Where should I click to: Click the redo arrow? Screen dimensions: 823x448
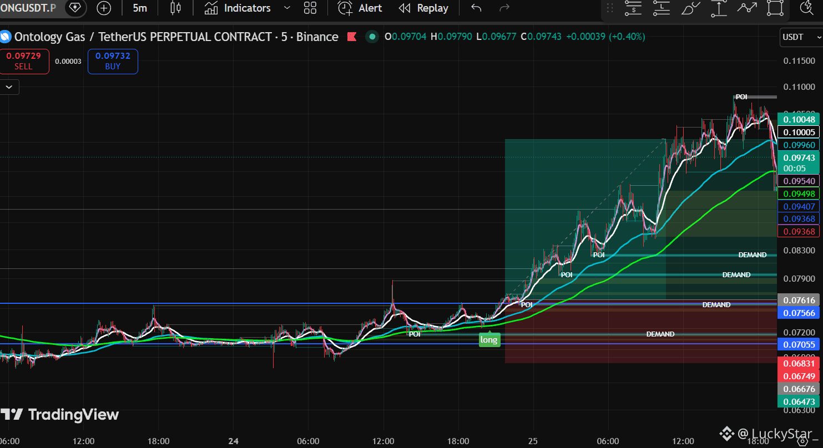tap(504, 8)
